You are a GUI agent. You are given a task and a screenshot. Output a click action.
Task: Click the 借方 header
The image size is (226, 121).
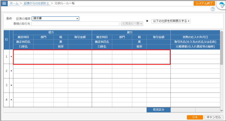pos(53,32)
